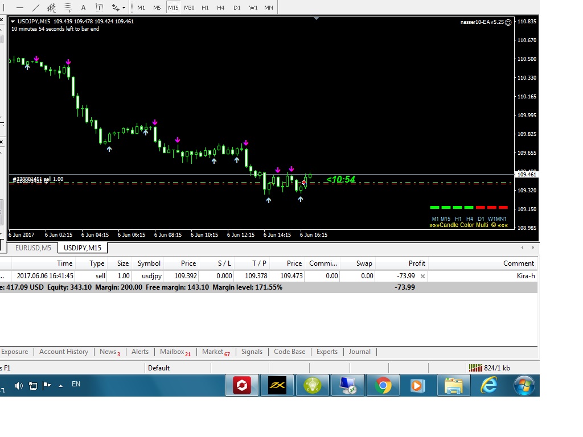This screenshot has width=583, height=437.
Task: Open the Mailbox tab
Action: pos(175,352)
